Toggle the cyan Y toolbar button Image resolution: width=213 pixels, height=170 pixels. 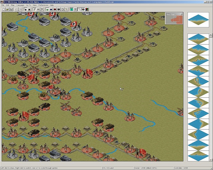pyautogui.click(x=72, y=9)
